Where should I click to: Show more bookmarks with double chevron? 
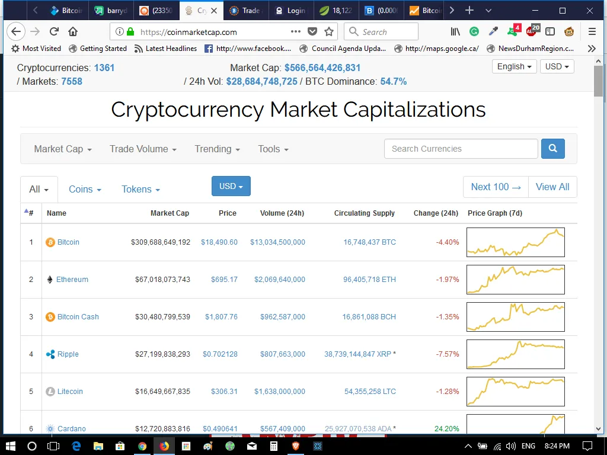(x=592, y=49)
